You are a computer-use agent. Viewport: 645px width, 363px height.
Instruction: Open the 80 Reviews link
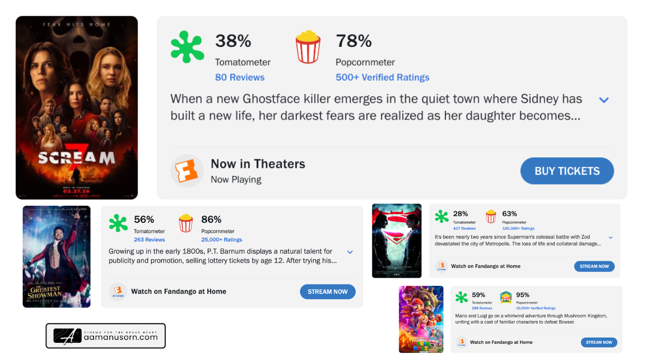239,77
